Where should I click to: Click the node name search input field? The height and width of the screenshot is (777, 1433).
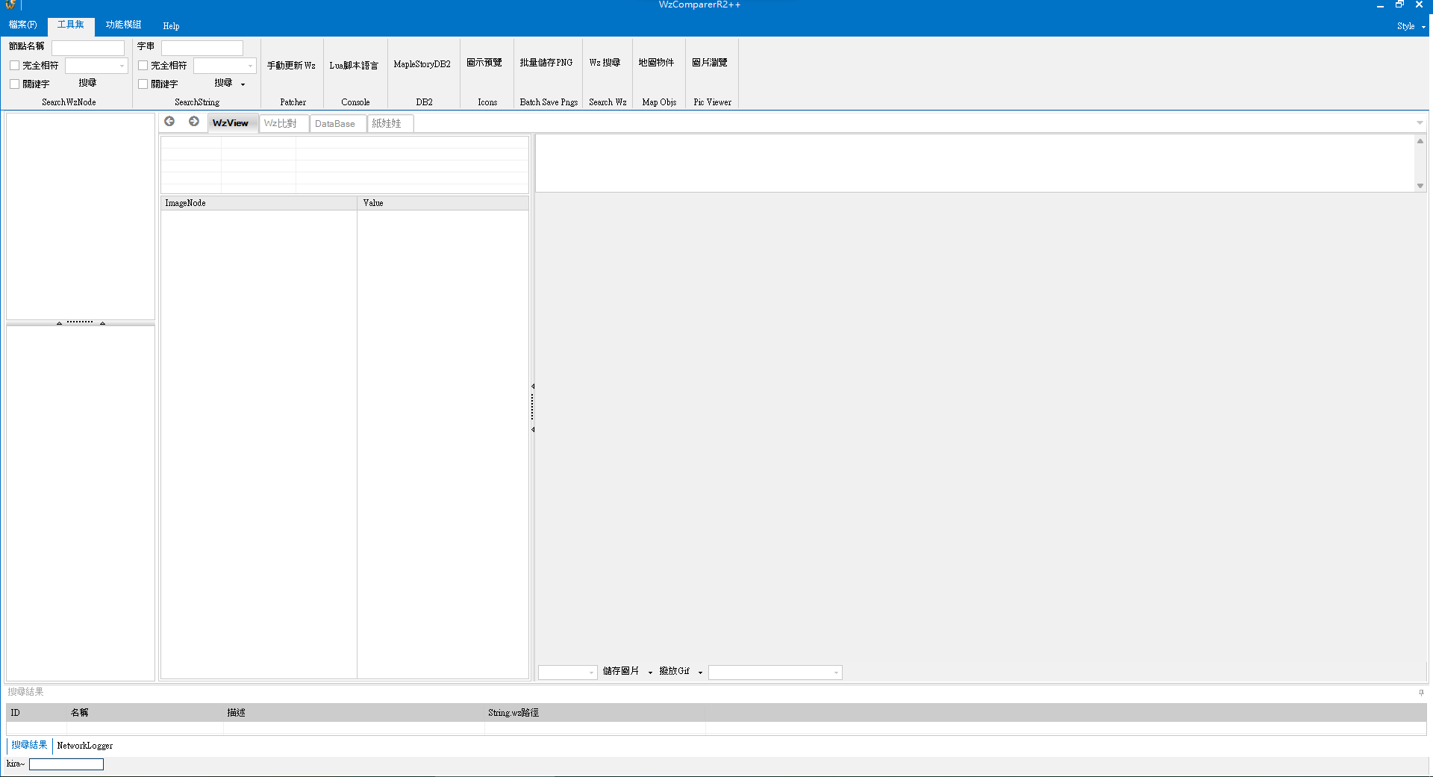click(x=88, y=48)
